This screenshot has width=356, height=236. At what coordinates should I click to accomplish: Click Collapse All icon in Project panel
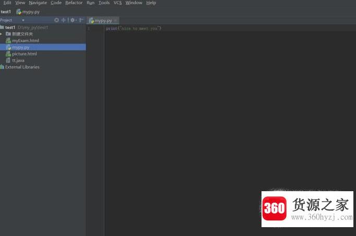64,20
